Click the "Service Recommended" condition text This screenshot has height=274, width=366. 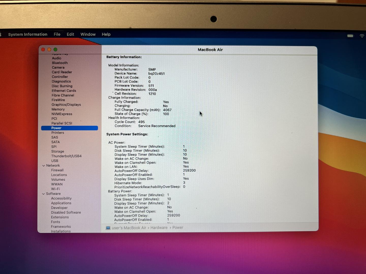(157, 126)
